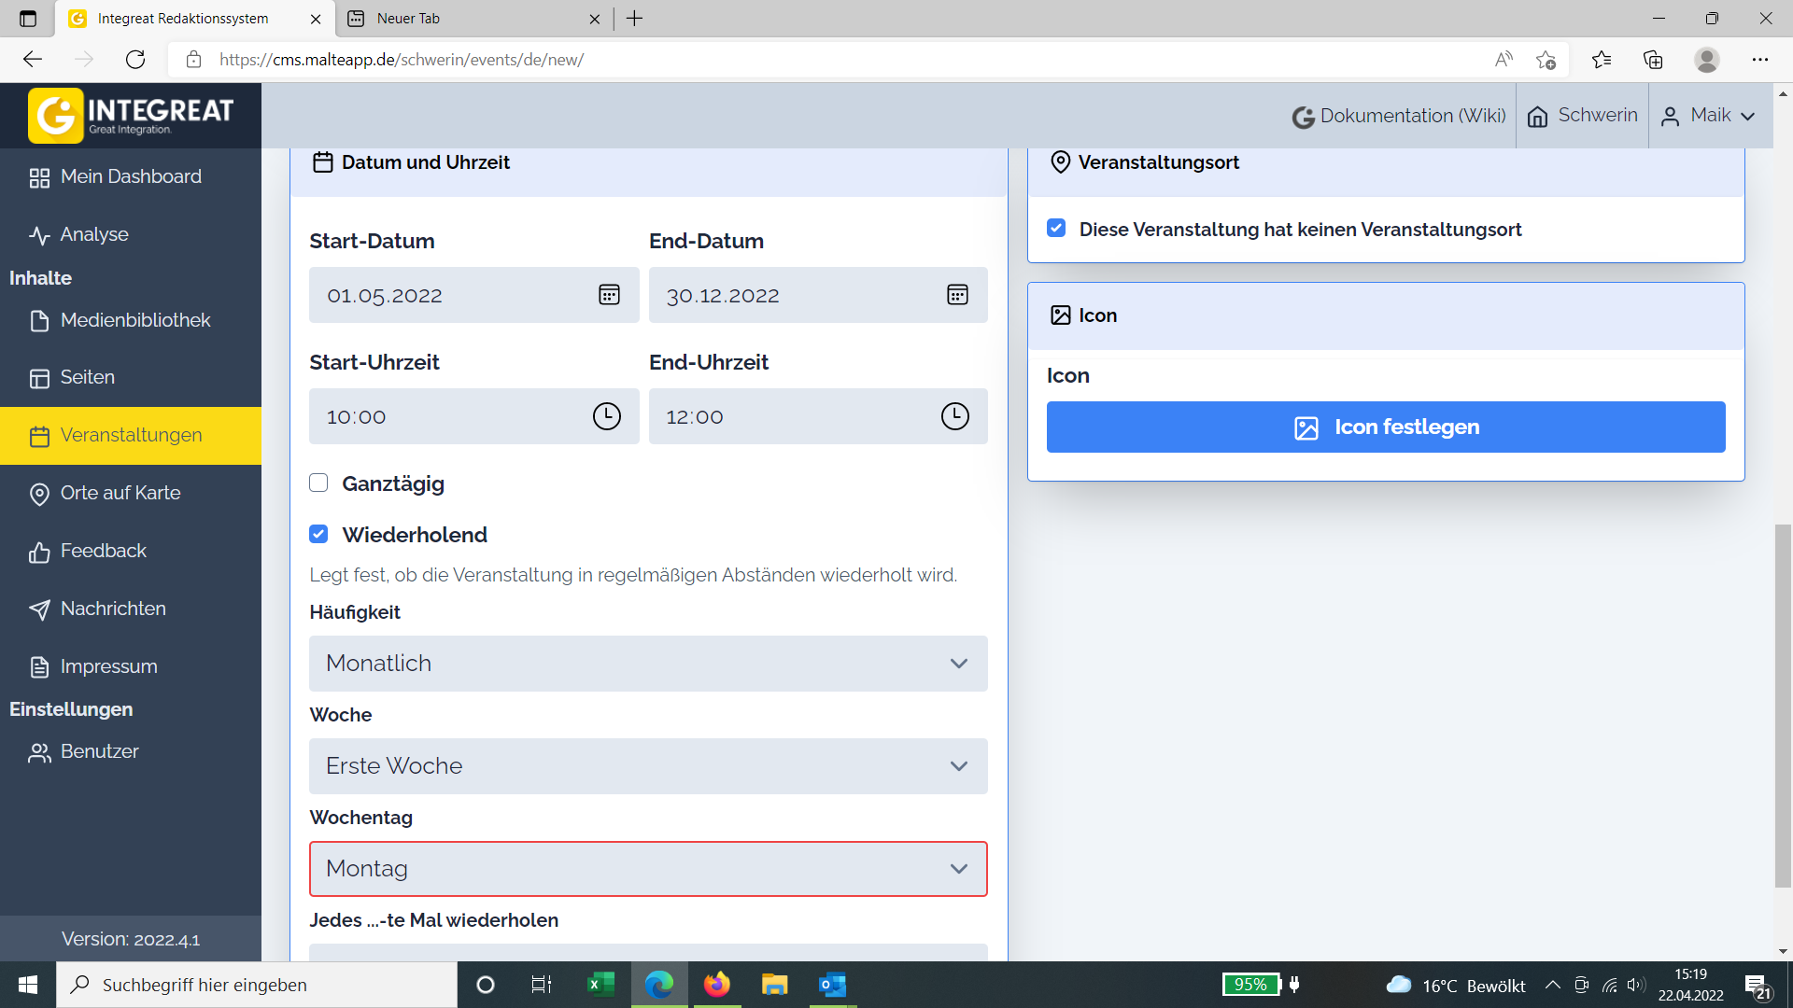This screenshot has width=1793, height=1008.
Task: Open the Maik user menu
Action: click(1710, 115)
